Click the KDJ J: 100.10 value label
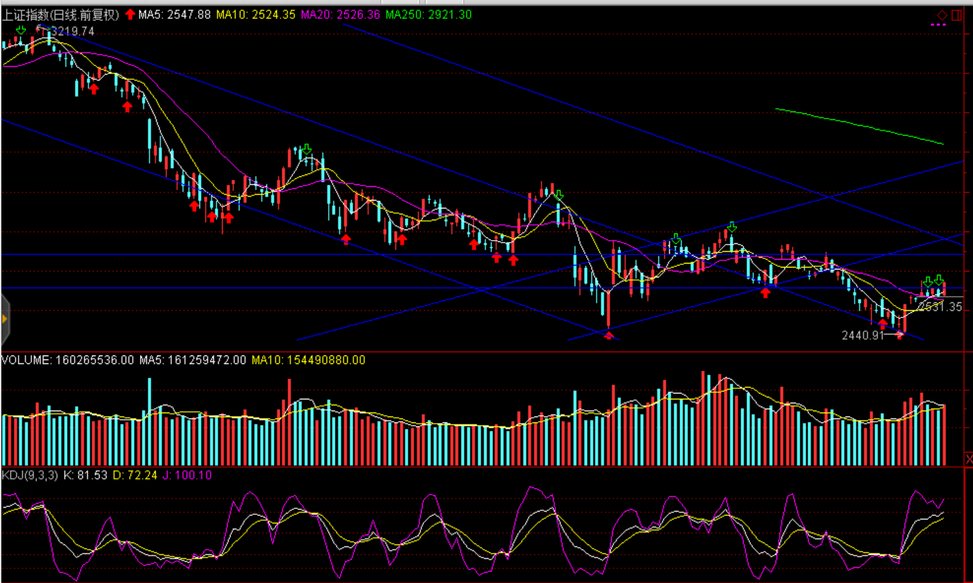973x583 pixels. pyautogui.click(x=187, y=475)
